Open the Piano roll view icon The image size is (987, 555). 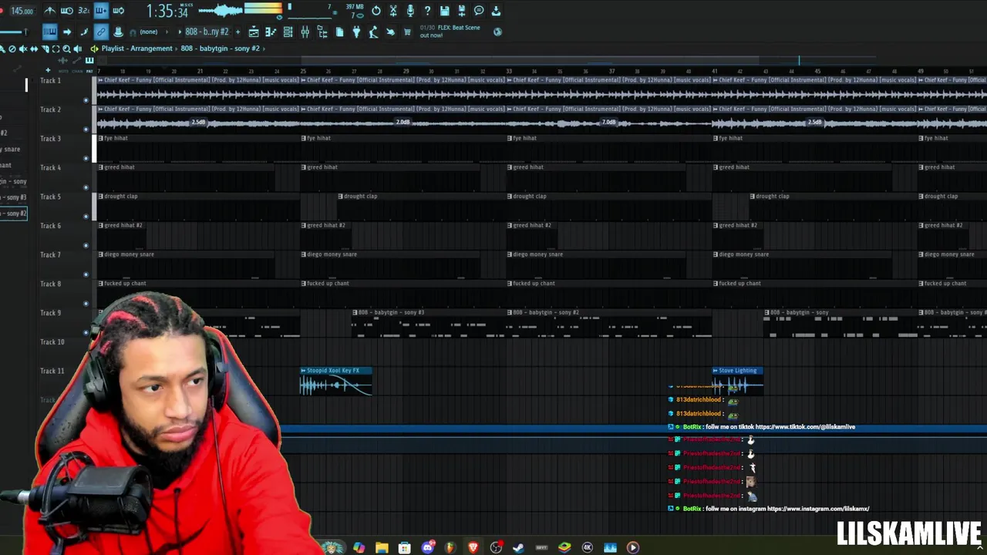click(271, 32)
